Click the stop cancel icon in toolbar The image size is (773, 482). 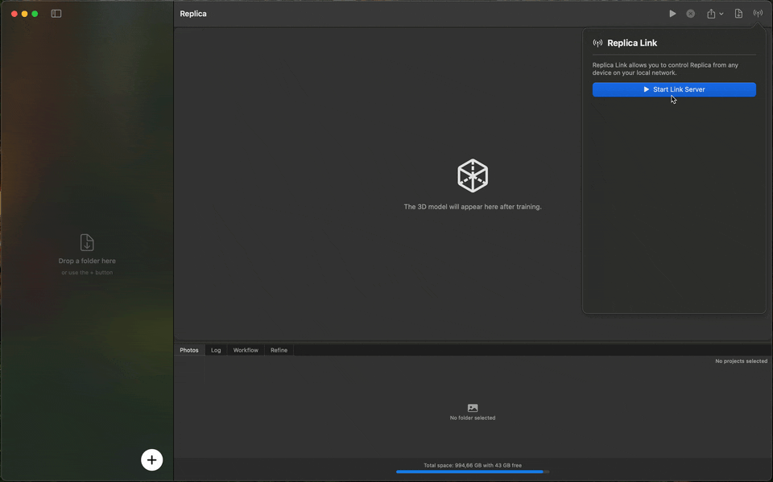coord(690,13)
